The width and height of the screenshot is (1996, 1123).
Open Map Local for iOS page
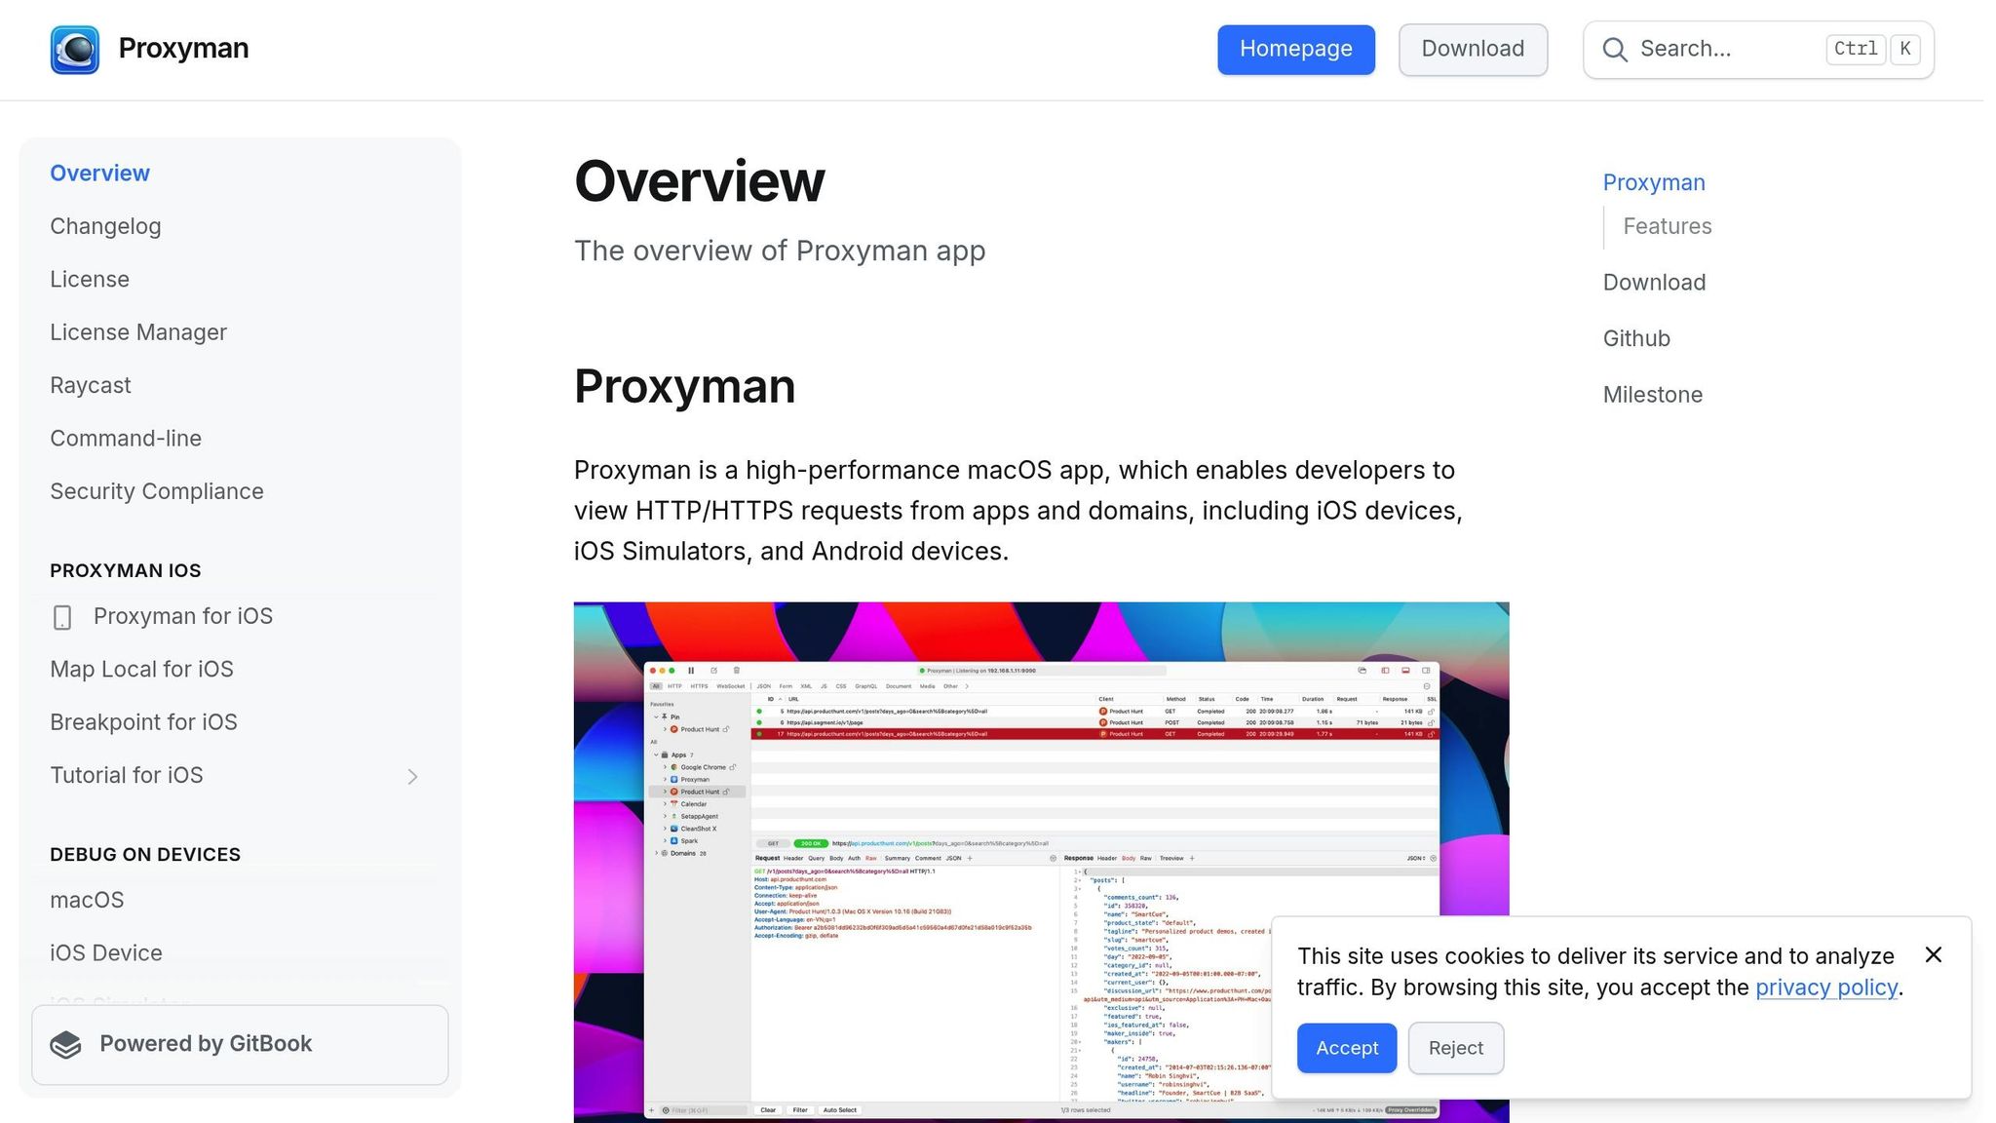[141, 670]
